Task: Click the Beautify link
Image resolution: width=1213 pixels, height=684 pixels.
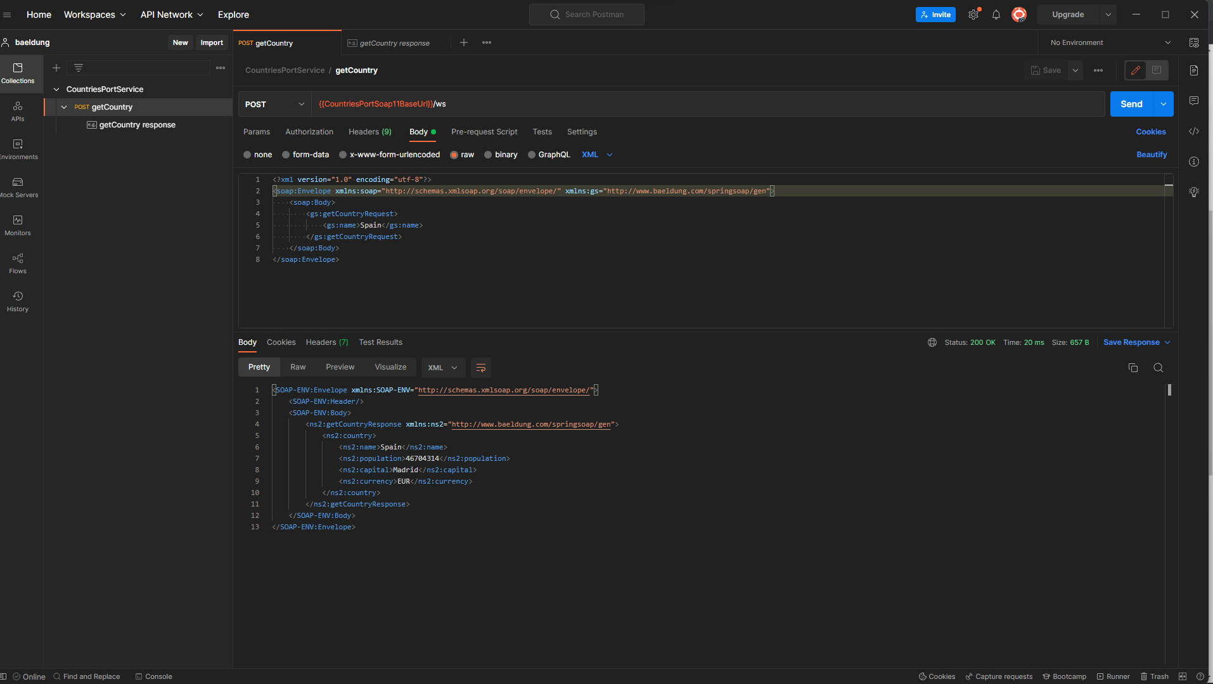Action: pyautogui.click(x=1151, y=155)
